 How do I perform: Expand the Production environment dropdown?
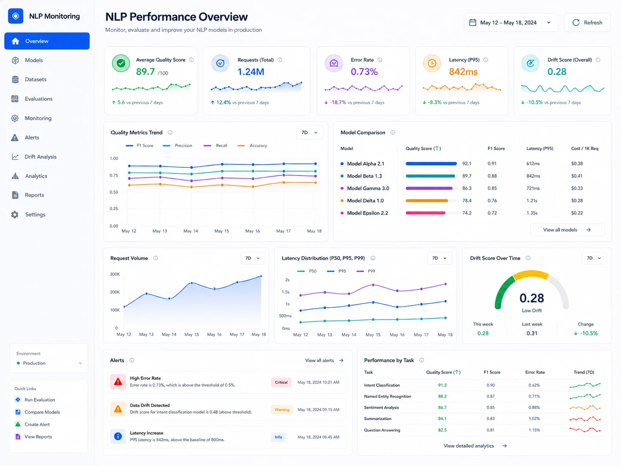[x=49, y=363]
